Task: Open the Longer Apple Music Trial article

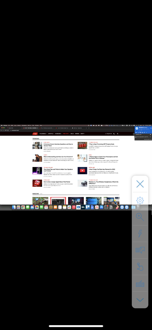Action: 57,182
